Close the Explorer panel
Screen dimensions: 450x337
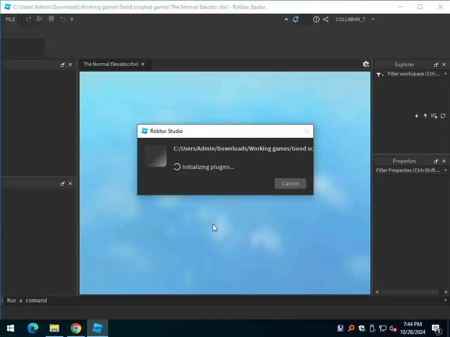click(x=444, y=65)
